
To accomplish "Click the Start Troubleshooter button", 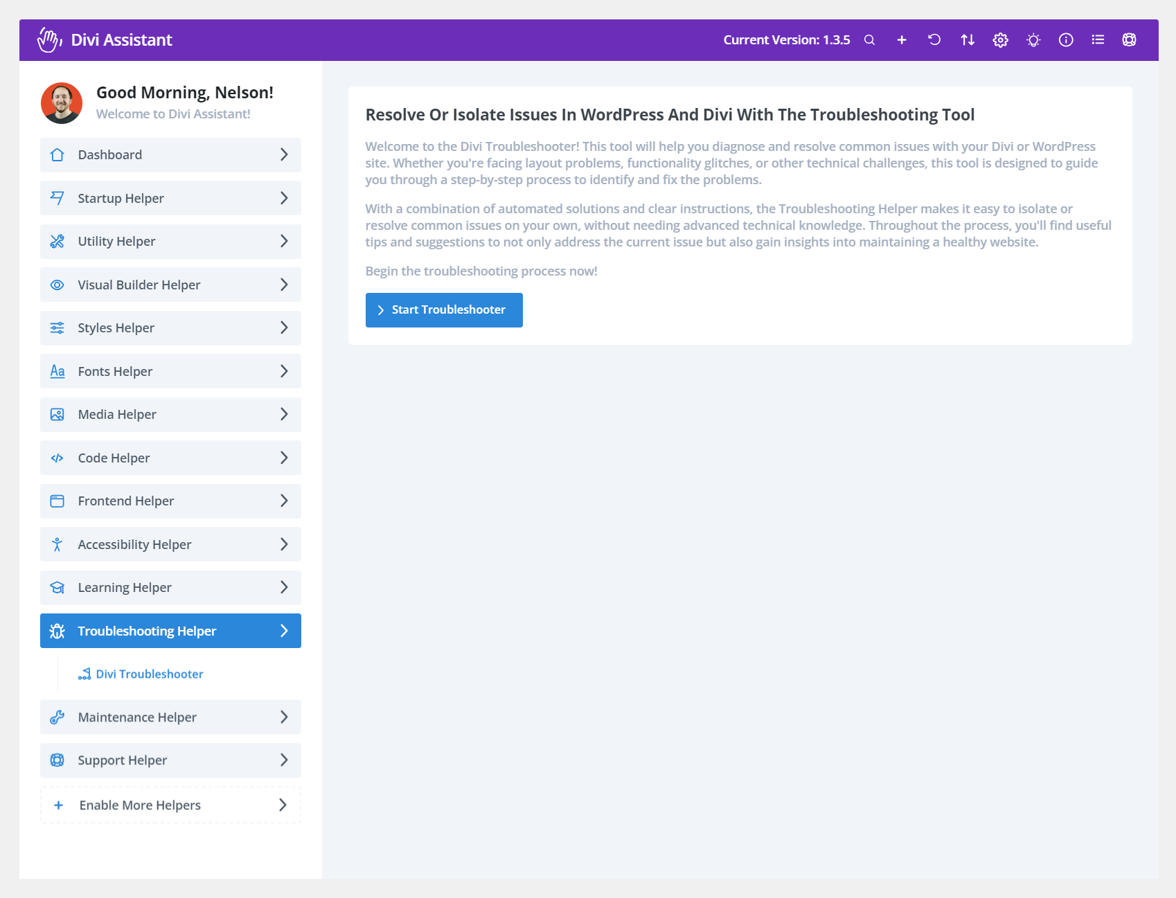I will click(444, 310).
